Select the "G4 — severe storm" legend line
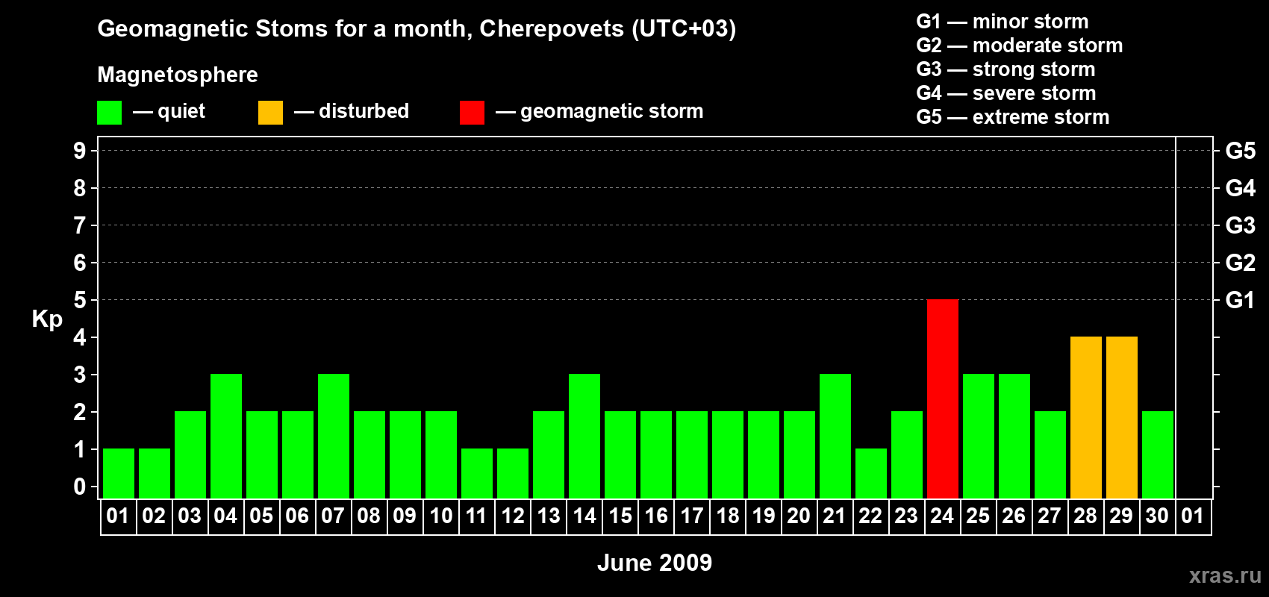Image resolution: width=1269 pixels, height=597 pixels. pyautogui.click(x=1006, y=93)
